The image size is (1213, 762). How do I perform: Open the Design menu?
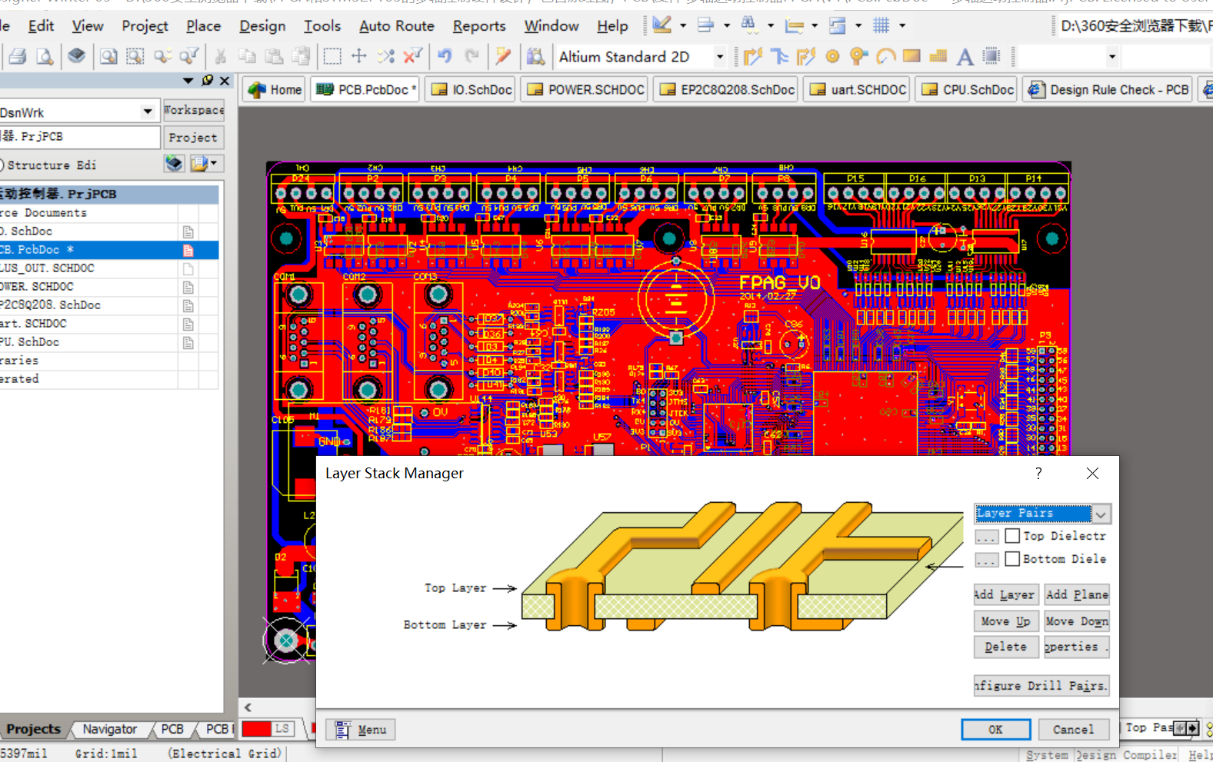point(262,26)
